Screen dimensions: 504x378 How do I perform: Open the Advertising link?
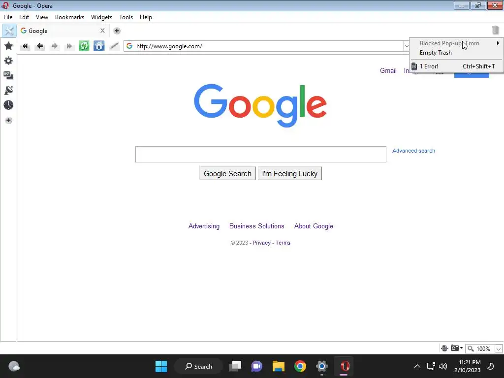click(204, 226)
